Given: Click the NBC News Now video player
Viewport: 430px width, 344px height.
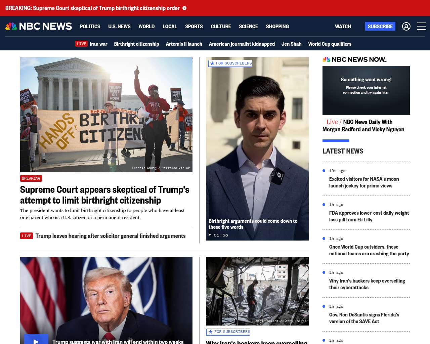Looking at the screenshot, I should coord(366,90).
